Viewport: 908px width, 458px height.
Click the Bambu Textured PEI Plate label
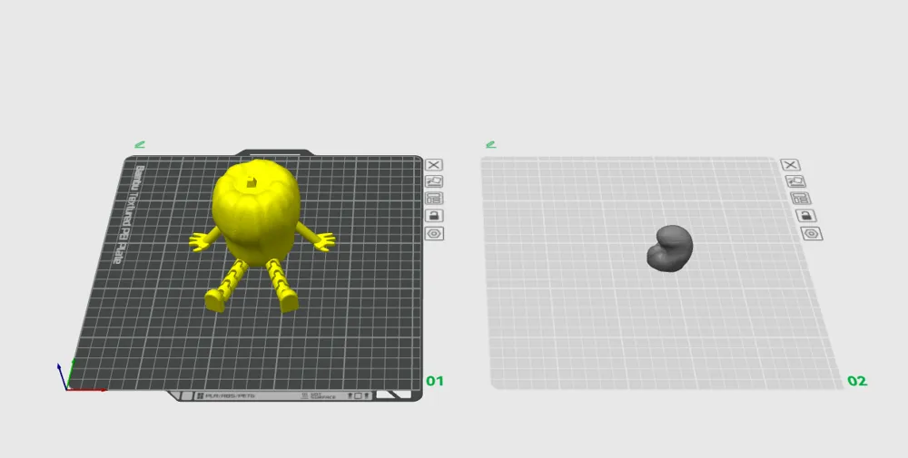click(x=129, y=215)
